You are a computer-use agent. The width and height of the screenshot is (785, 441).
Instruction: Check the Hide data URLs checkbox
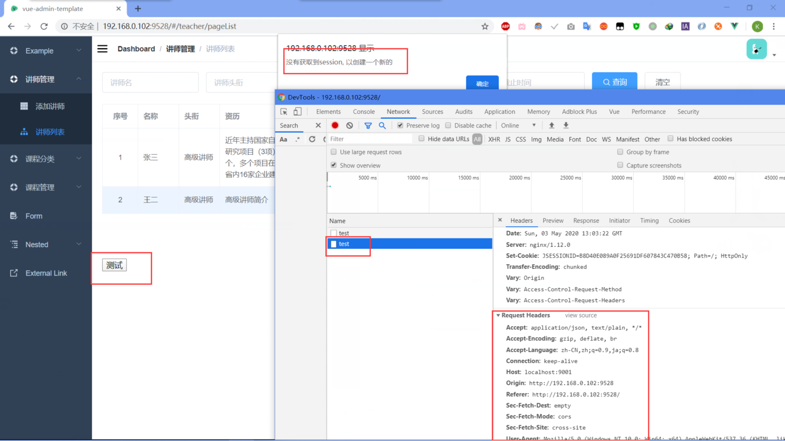click(x=421, y=139)
